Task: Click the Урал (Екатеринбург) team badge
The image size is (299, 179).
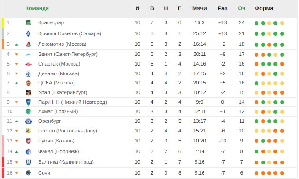Action: (x=28, y=92)
